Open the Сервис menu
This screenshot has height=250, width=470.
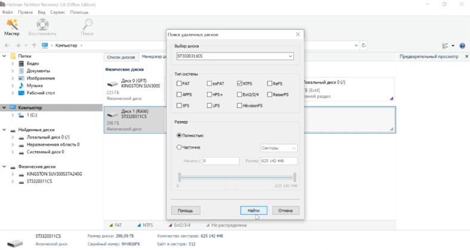click(57, 13)
